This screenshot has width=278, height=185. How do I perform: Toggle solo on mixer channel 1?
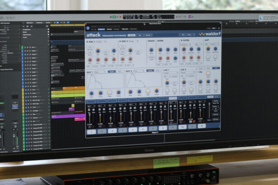[x=93, y=127]
